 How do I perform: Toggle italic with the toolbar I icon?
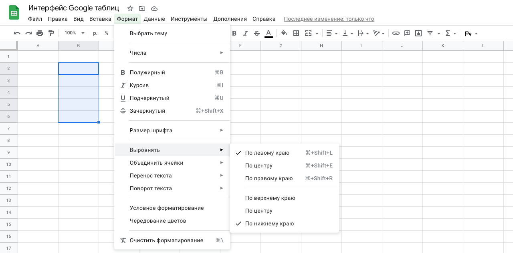coord(246,33)
